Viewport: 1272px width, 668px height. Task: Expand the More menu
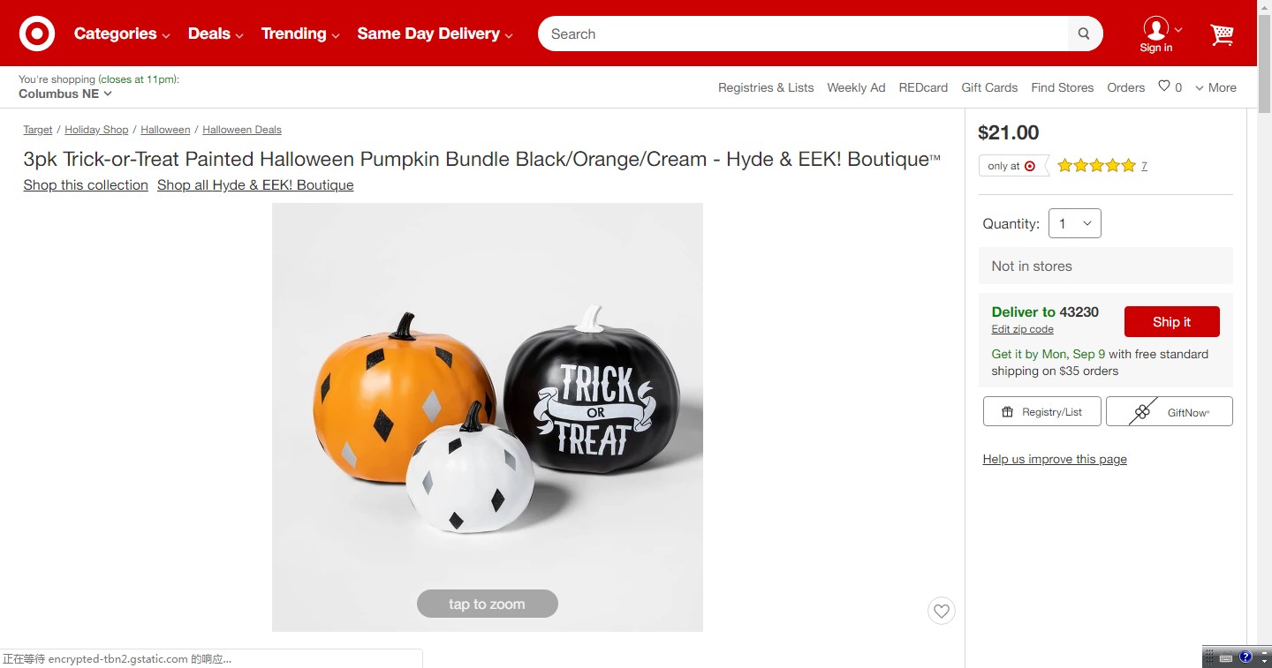click(x=1215, y=87)
